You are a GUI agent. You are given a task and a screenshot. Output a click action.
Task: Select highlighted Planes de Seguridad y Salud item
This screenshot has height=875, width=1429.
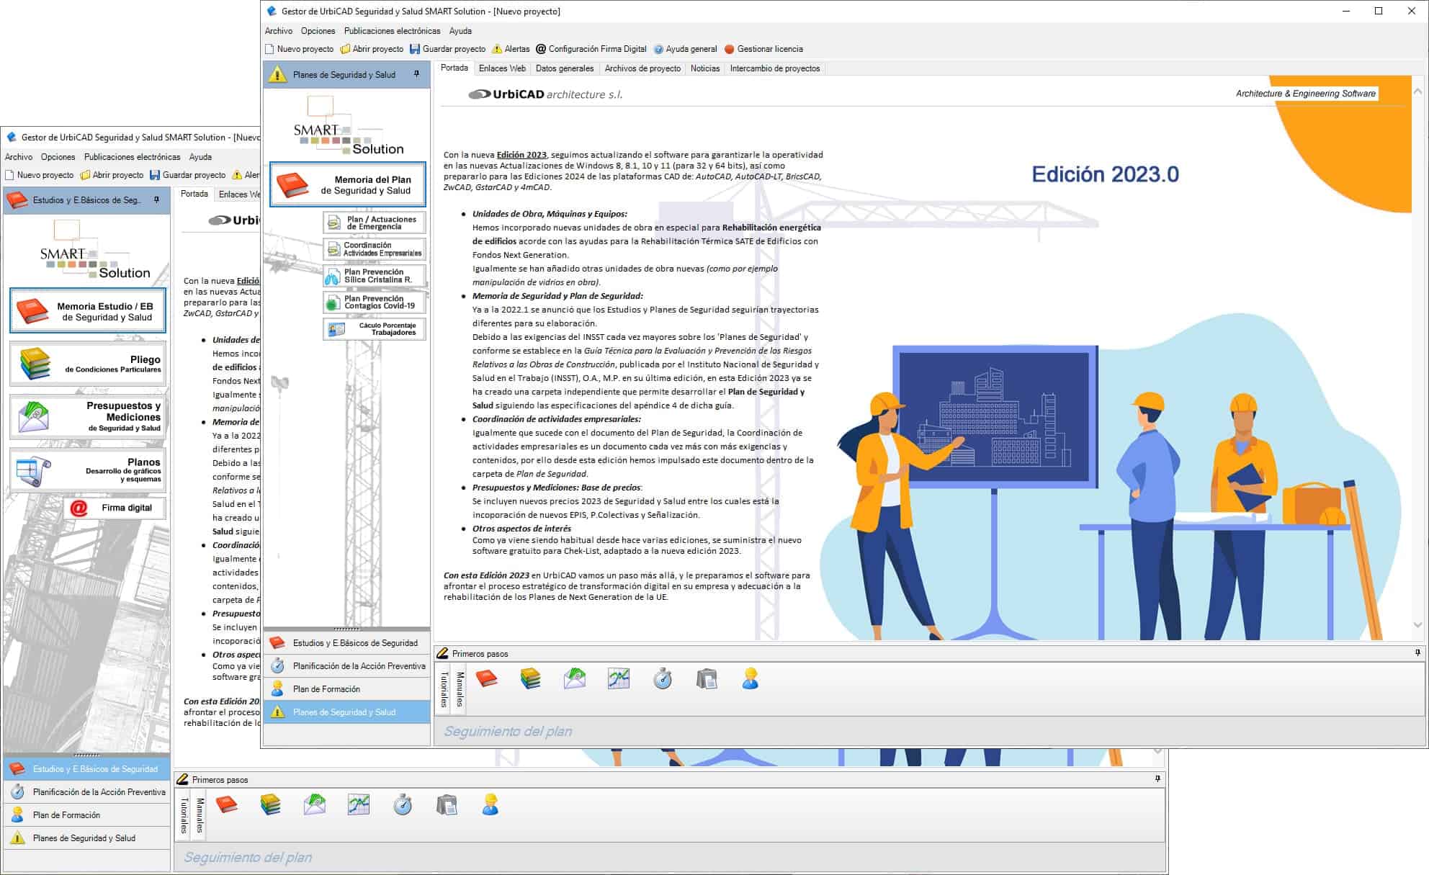347,712
